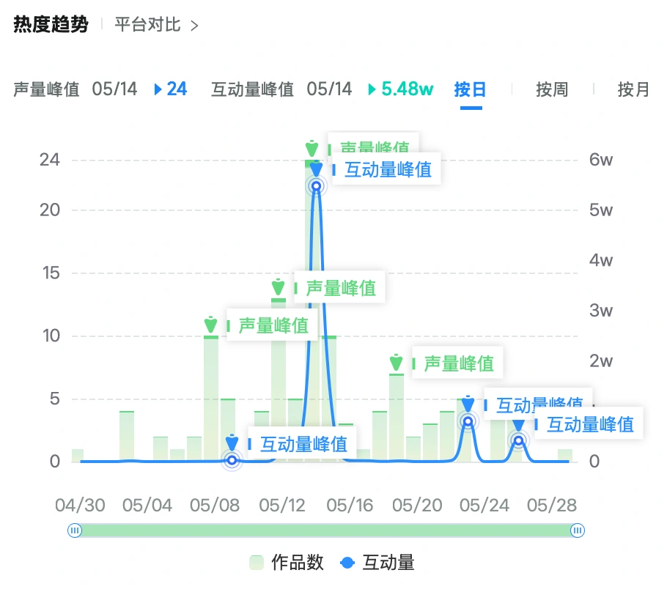
Task: Click the 04/30 x-axis date label
Action: pyautogui.click(x=80, y=506)
